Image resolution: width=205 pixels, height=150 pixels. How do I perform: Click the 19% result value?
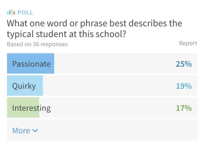tap(184, 86)
